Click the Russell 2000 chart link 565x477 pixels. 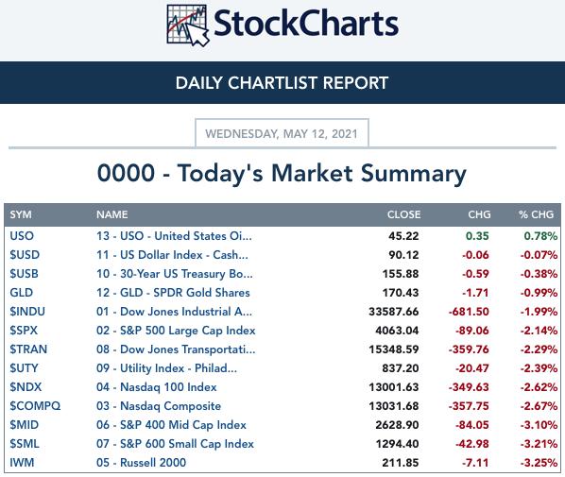tap(142, 463)
